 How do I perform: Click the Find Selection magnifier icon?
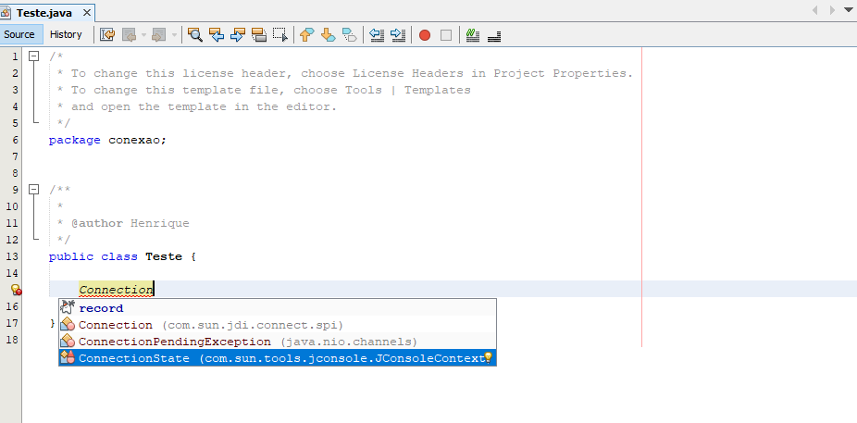pyautogui.click(x=195, y=35)
